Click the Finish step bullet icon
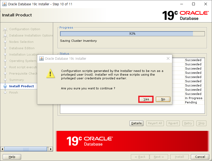Image resolution: width=212 pixels, height=161 pixels. 5,93
